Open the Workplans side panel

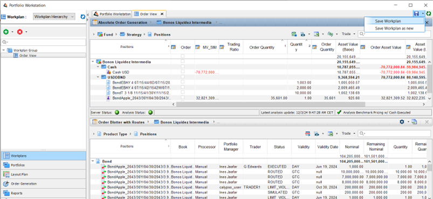[43, 156]
